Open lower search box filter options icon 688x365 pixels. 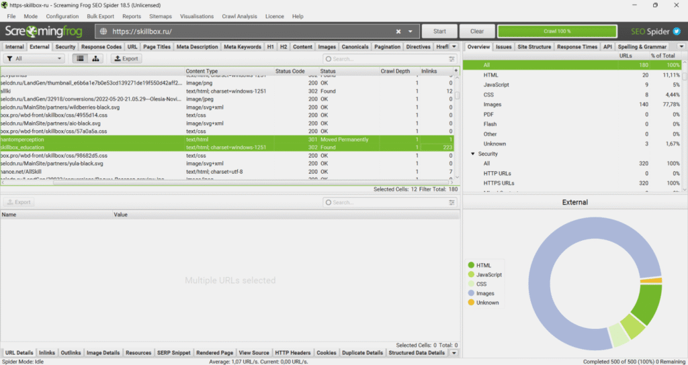point(328,202)
